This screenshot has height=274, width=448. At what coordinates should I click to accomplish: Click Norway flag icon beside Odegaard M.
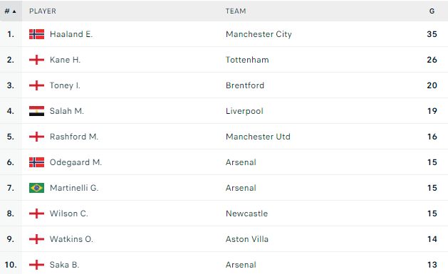(x=36, y=162)
